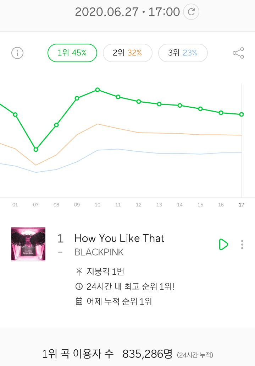Screen dimensions: 255x366
Task: Open the three-dot more options menu
Action: pos(242,244)
